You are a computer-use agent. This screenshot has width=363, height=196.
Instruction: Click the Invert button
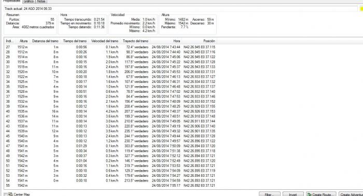point(293,194)
